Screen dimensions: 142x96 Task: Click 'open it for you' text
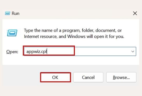click(x=109, y=37)
